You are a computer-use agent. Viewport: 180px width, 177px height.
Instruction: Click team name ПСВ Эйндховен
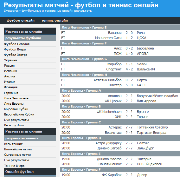[150, 164]
